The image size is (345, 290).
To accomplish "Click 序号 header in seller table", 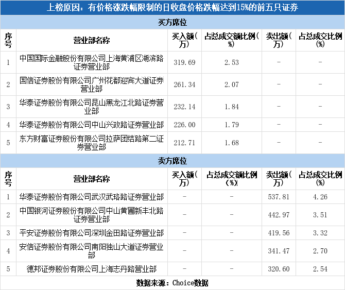I will point(8,179).
